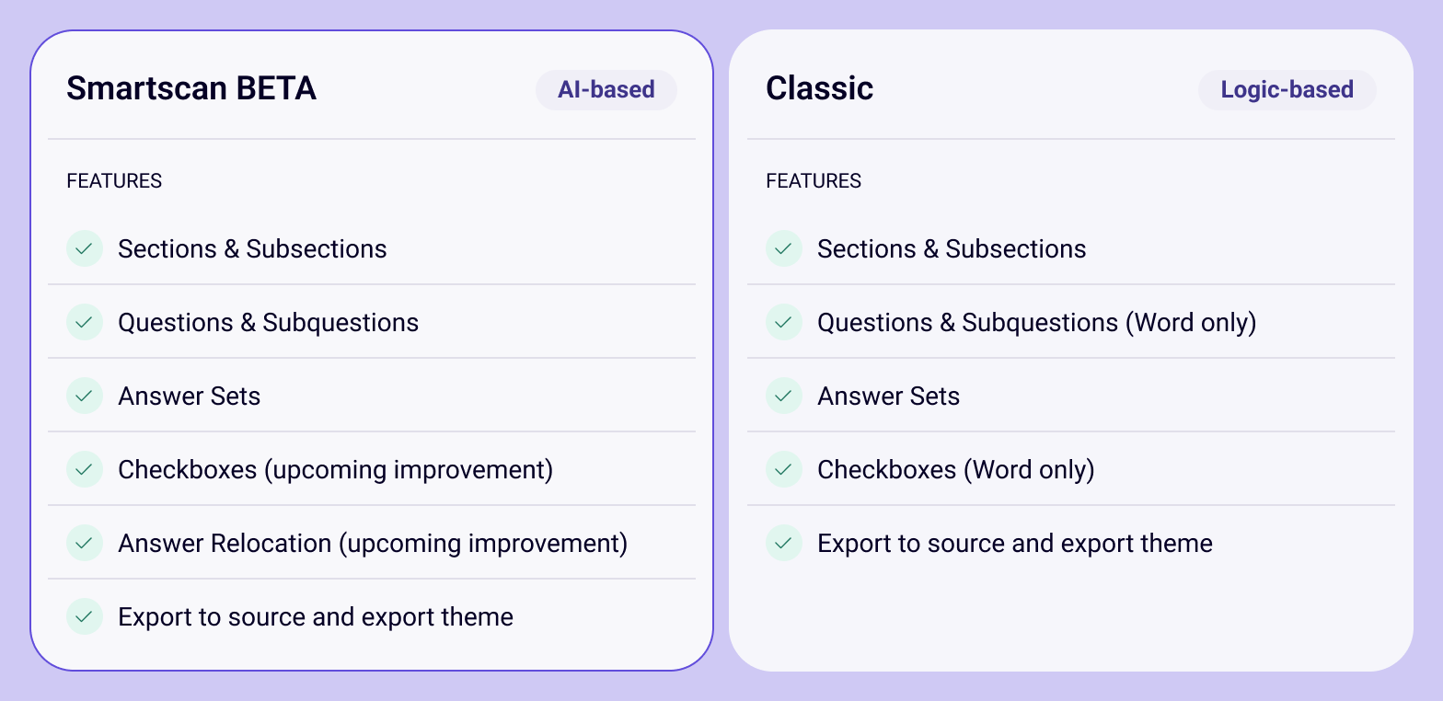Click checkmark icon beside Answer Relocation
Screen dimensions: 1443x701
[85, 543]
